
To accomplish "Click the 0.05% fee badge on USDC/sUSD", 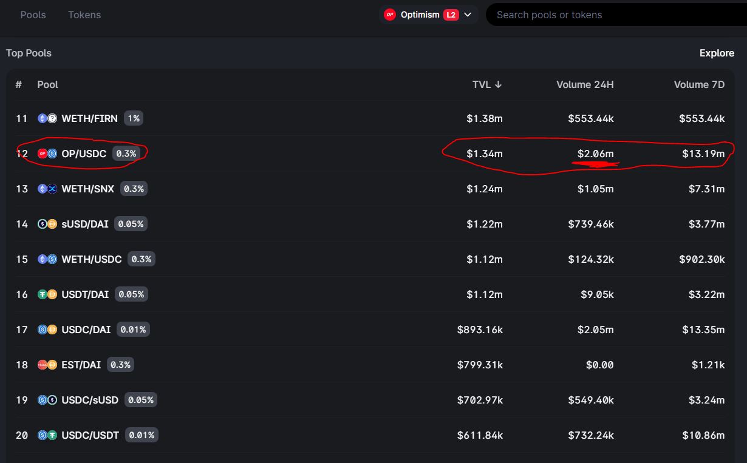I will click(141, 400).
